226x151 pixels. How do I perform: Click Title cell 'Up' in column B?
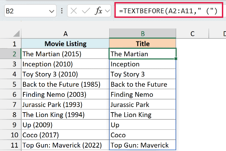143,125
